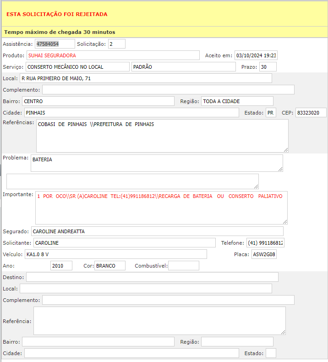Click the Assistência number field
Image resolution: width=328 pixels, height=362 pixels.
click(55, 44)
